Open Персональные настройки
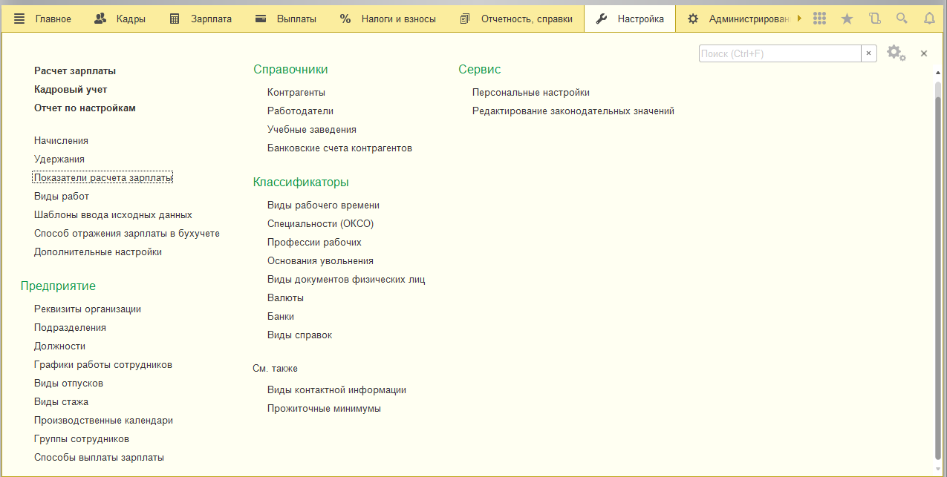 click(530, 93)
